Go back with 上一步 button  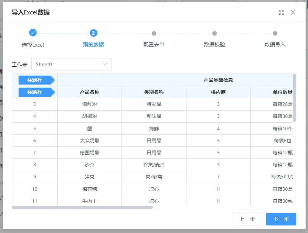(x=247, y=219)
